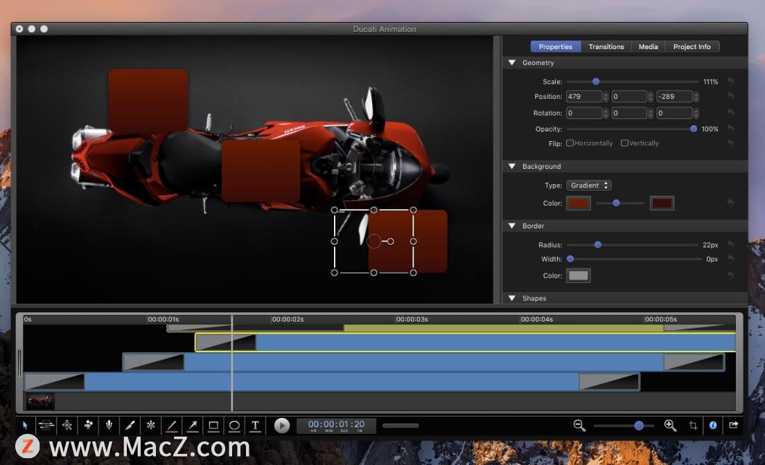
Task: Open the Background Type Gradient dropdown
Action: click(x=589, y=185)
